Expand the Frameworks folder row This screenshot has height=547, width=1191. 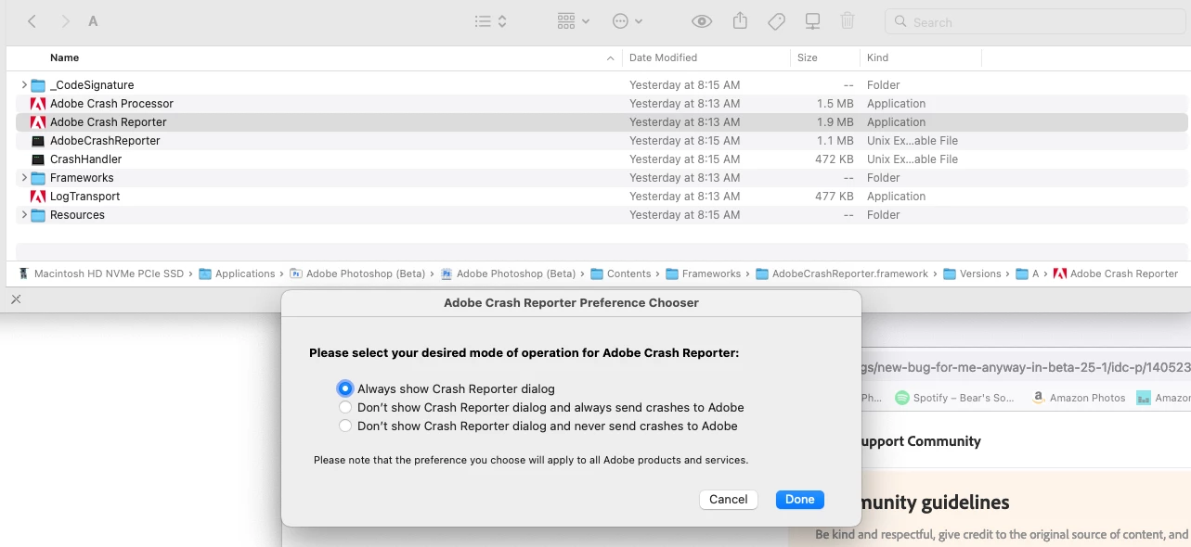(24, 178)
